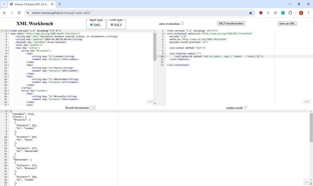The image size is (313, 186).
Task: Open site information icon in address bar
Action: point(28,13)
